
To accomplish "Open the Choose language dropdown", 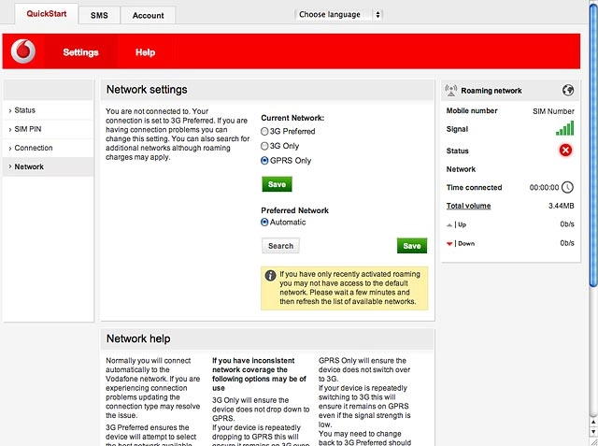I will tap(338, 15).
